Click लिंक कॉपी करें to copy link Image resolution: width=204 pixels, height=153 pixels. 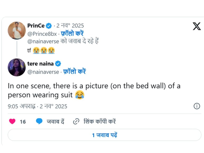[99, 122]
